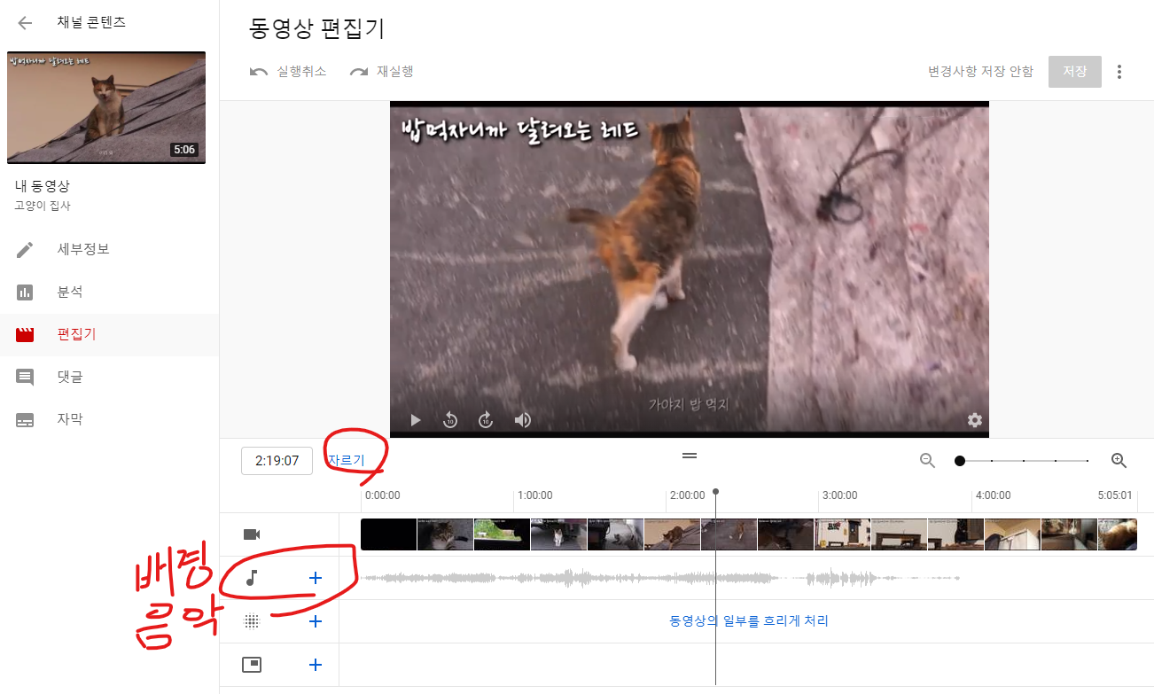Open the three-dot more options menu

(1119, 72)
